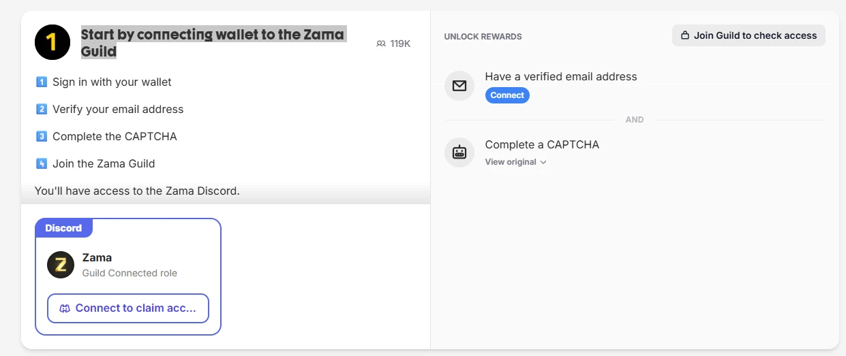
Task: Click the envelope email requirement icon
Action: tap(459, 86)
